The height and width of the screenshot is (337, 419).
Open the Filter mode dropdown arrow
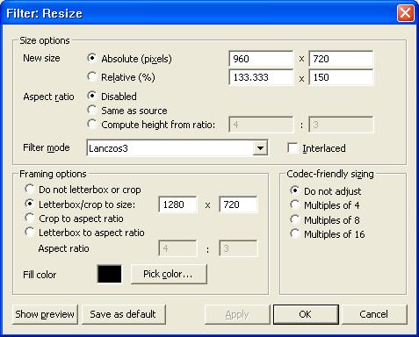click(260, 148)
